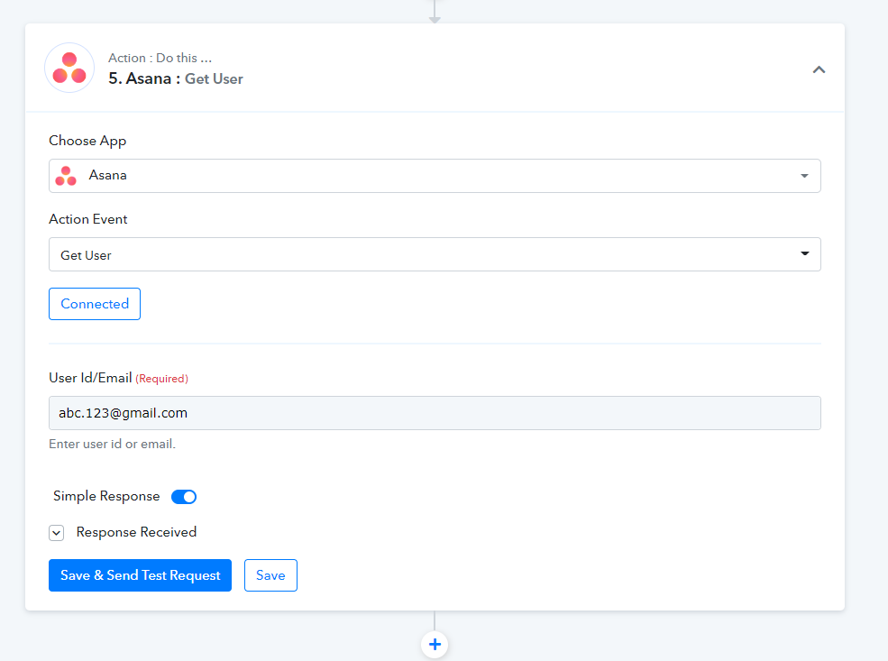The width and height of the screenshot is (888, 661).
Task: Click the User Id/Email input field
Action: click(x=435, y=413)
